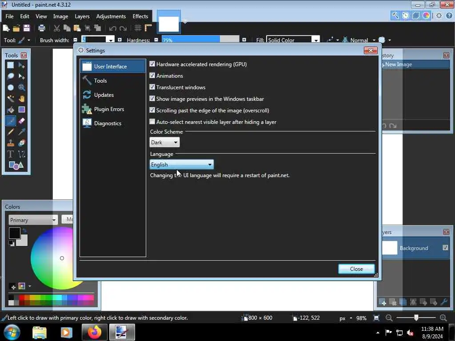Adjust the zoom slider in status bar
This screenshot has height=341, width=455.
(x=416, y=318)
